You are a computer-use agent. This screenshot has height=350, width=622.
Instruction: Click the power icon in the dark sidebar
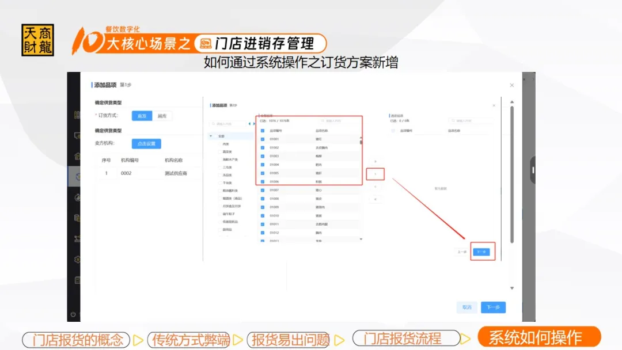click(73, 314)
